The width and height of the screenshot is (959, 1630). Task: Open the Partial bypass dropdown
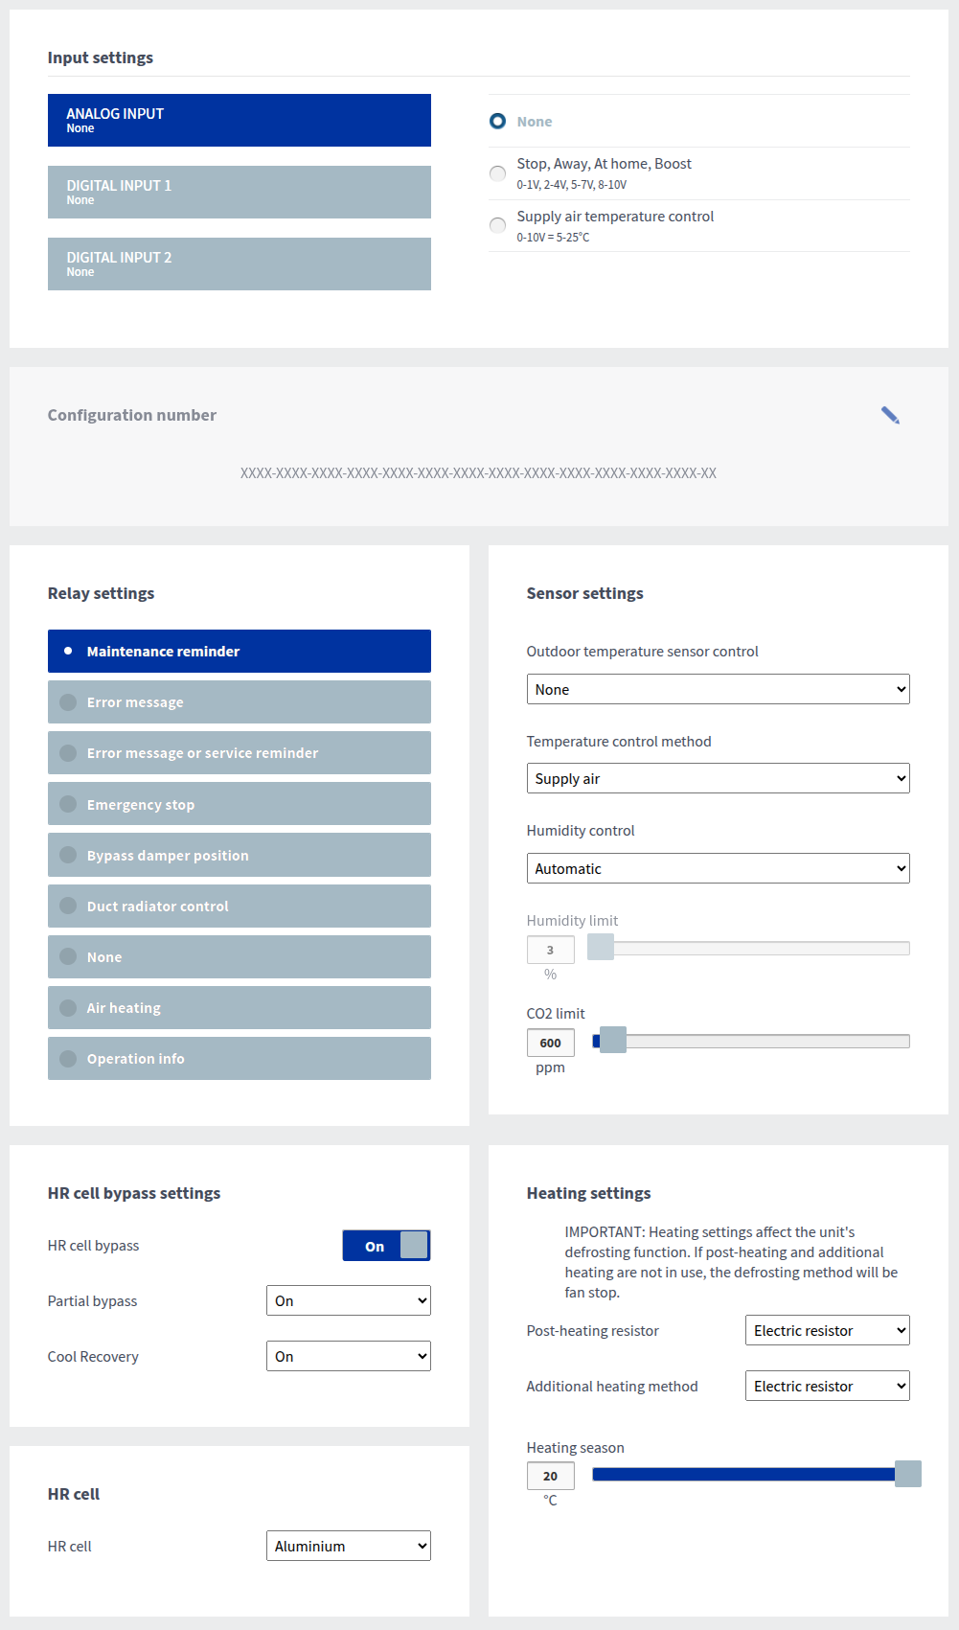348,1300
